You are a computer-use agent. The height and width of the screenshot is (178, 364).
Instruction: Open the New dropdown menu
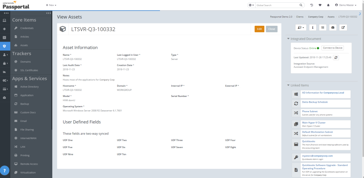(x=51, y=5)
